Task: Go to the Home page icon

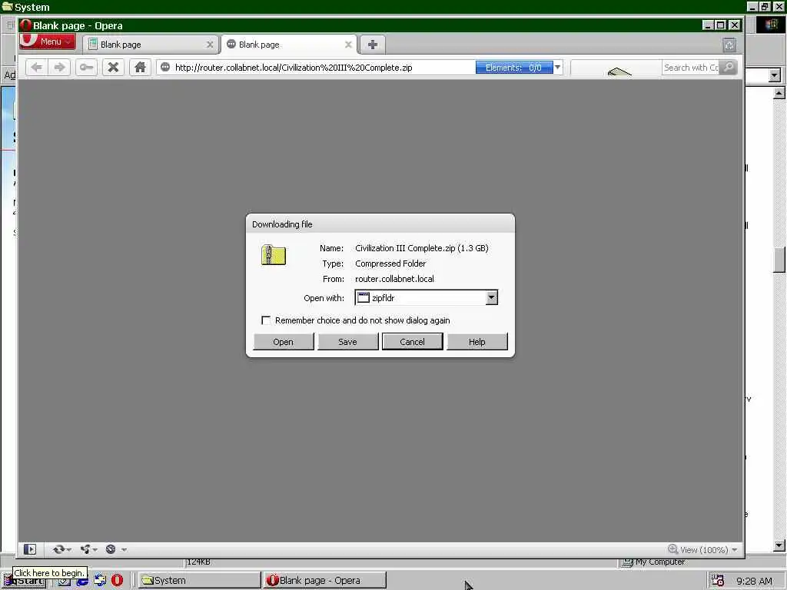Action: pos(140,68)
